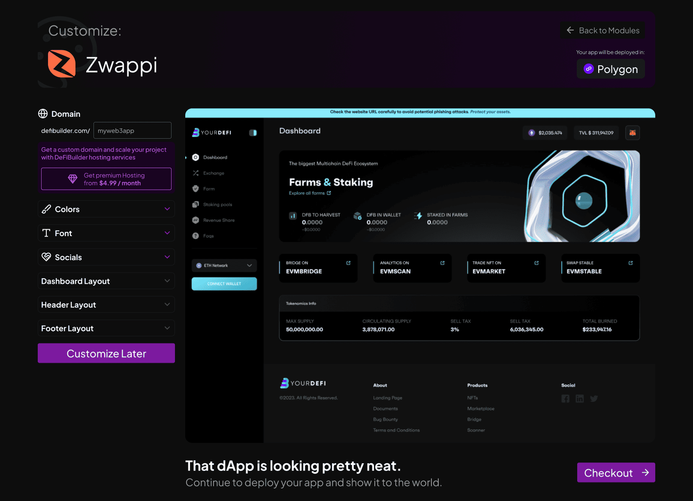Open the Marketplace footer link
Viewport: 693px width, 501px height.
pyautogui.click(x=481, y=409)
